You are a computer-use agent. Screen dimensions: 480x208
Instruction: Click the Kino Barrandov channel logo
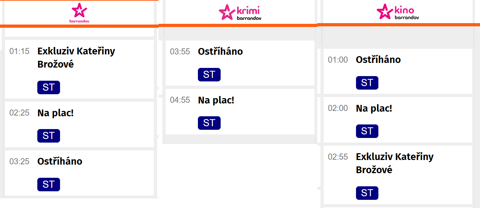[x=398, y=11]
